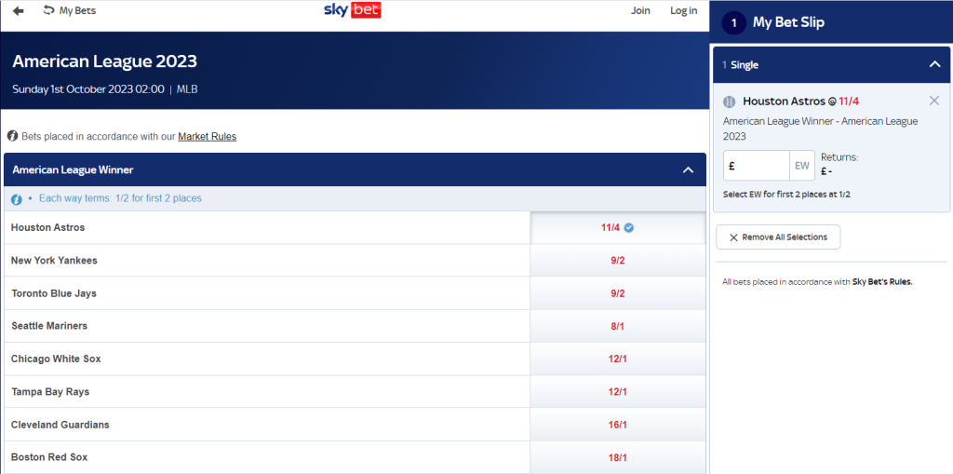Click the back arrow icon
The height and width of the screenshot is (474, 953).
tap(19, 11)
